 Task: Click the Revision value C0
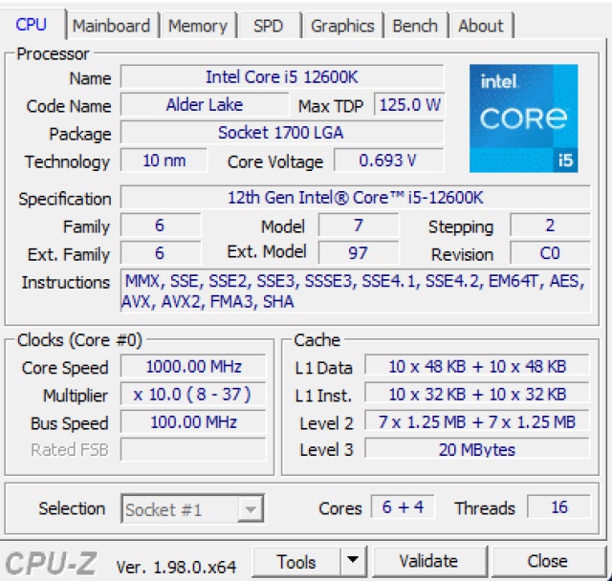click(x=551, y=253)
